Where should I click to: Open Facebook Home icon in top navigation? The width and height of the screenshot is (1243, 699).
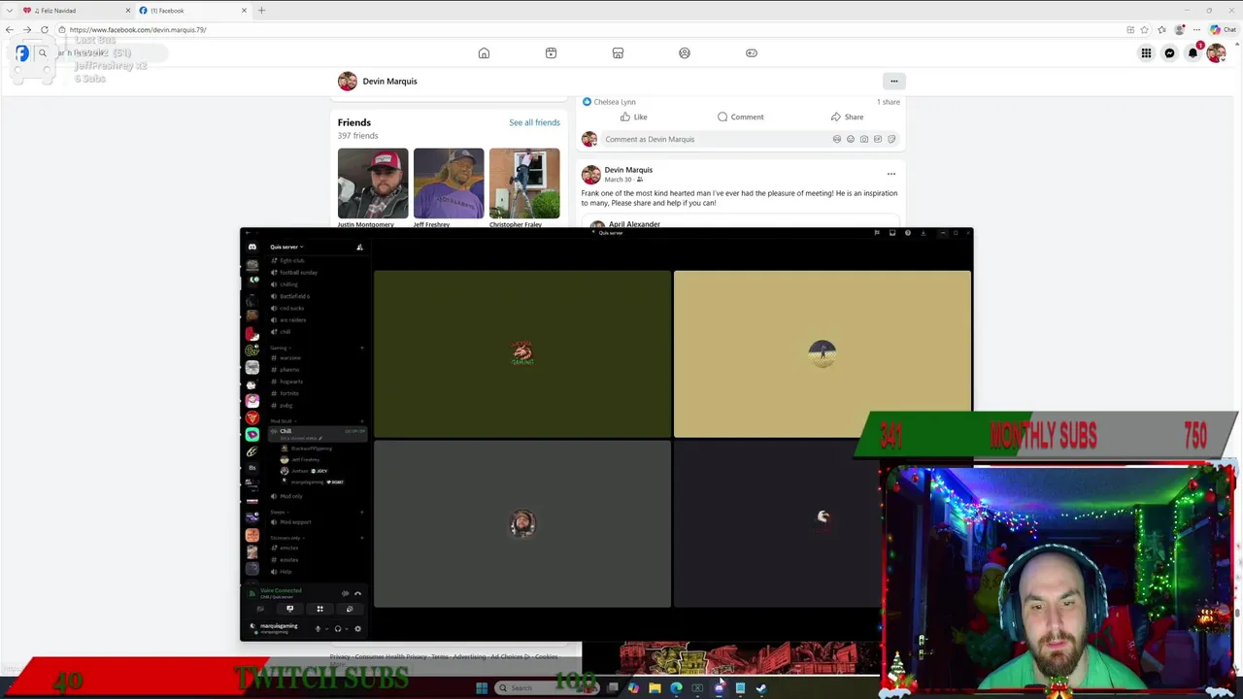coord(484,53)
